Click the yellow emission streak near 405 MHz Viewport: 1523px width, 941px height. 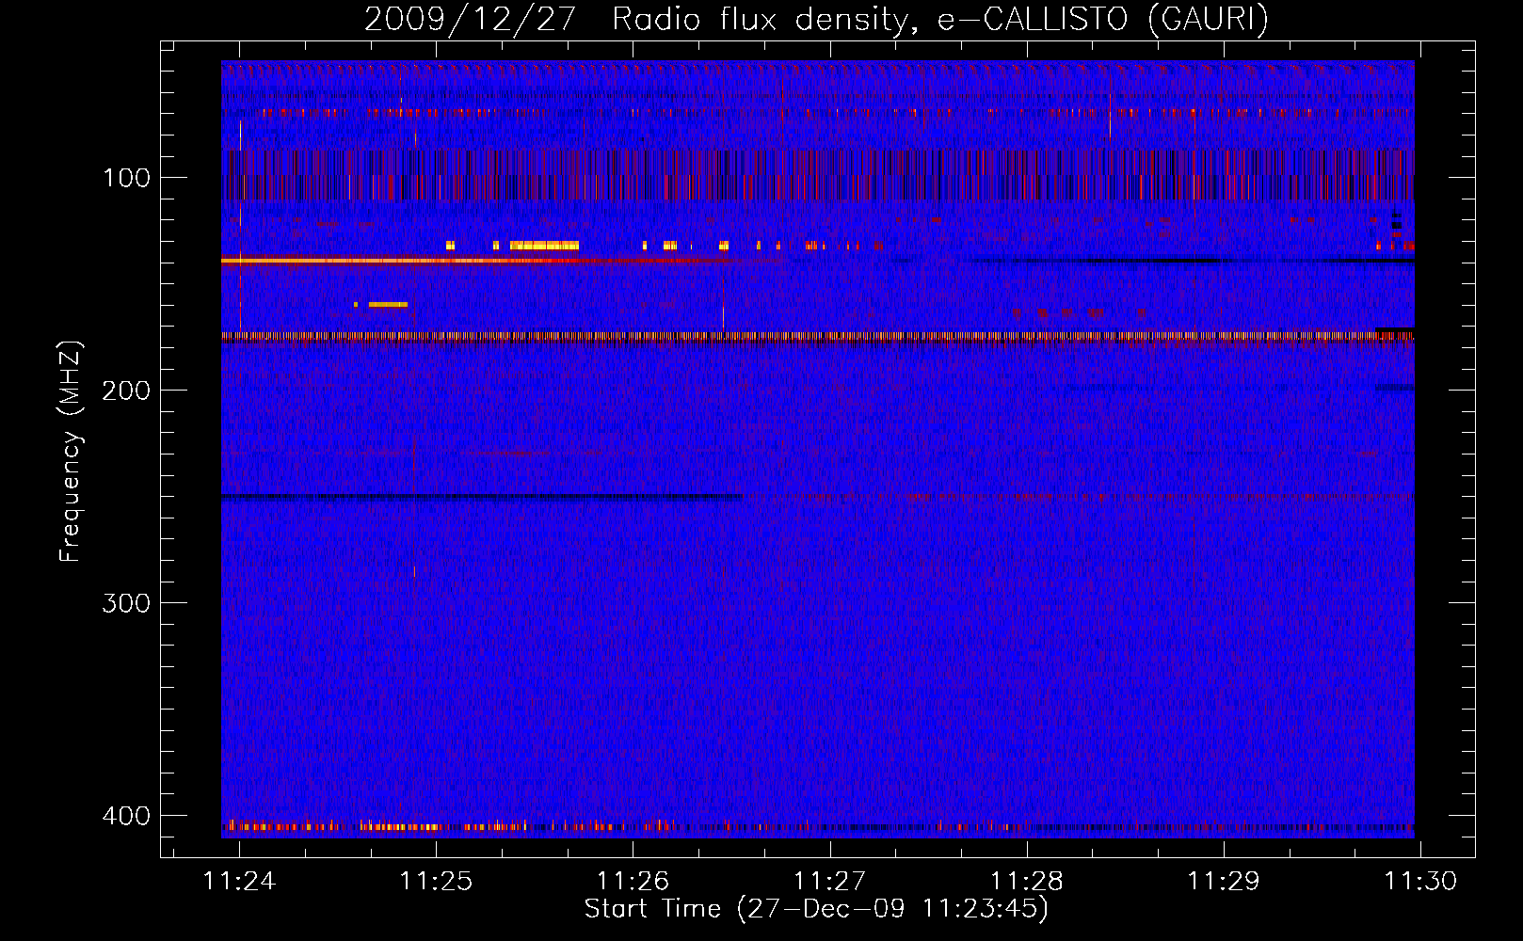click(x=400, y=827)
